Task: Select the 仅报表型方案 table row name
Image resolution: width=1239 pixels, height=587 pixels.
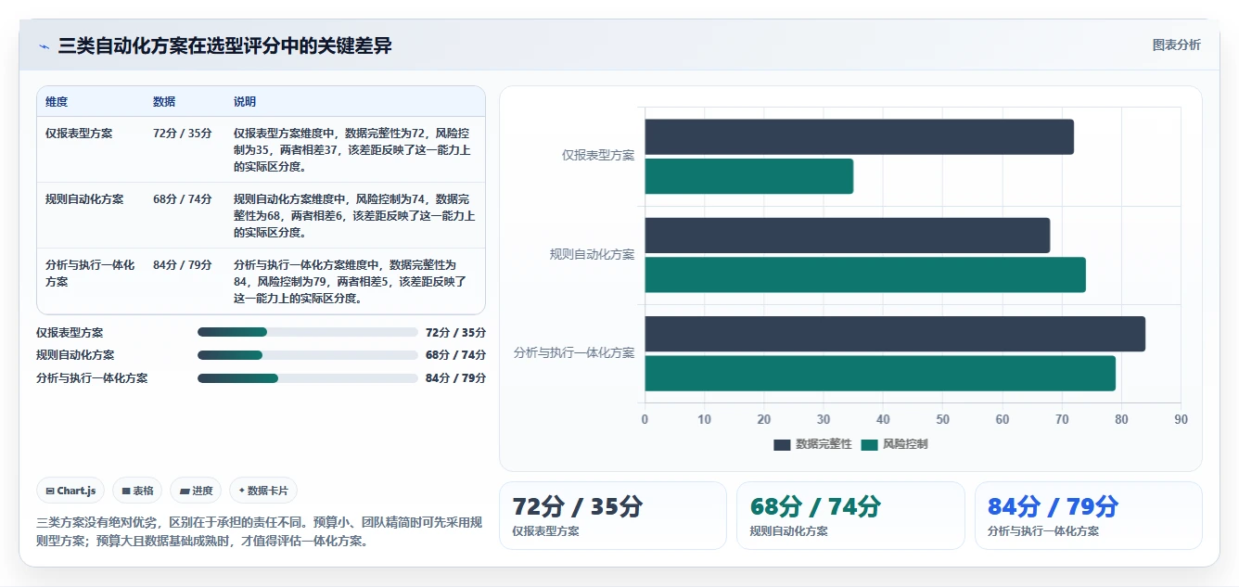Action: point(79,134)
